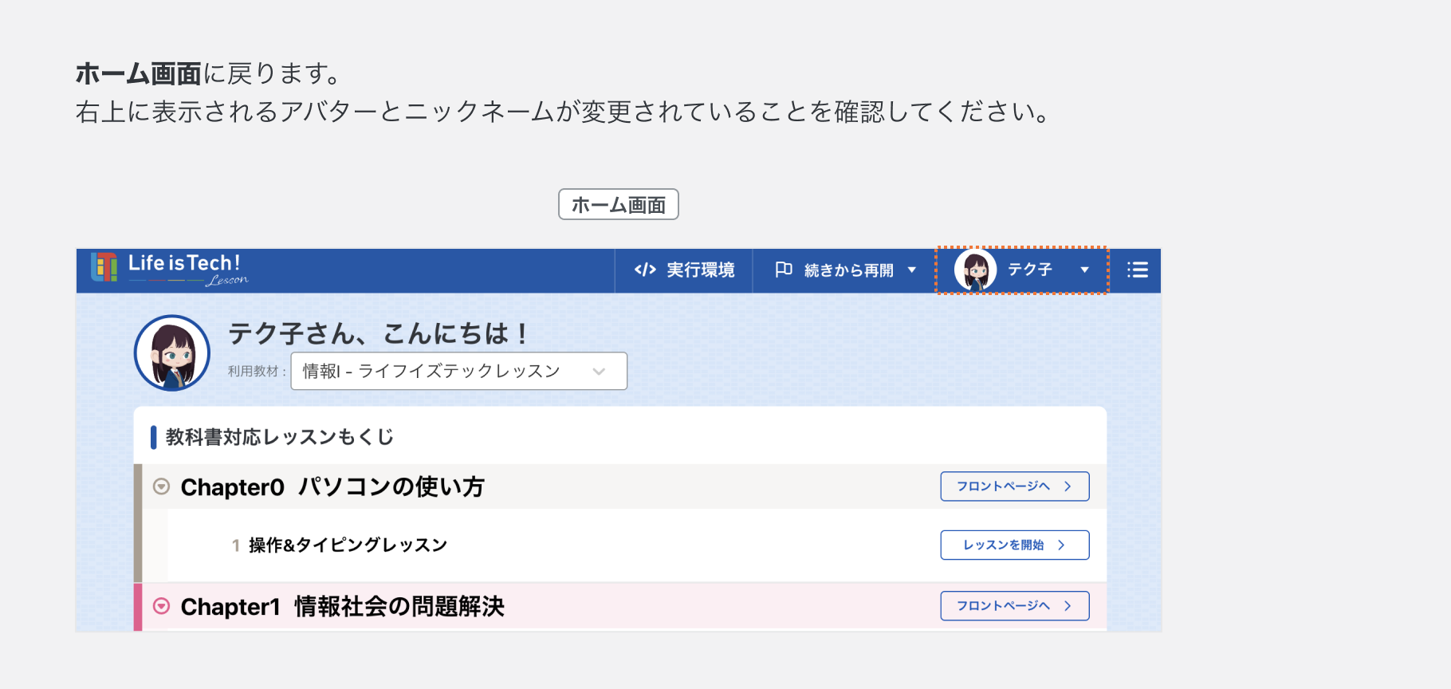Open the テク子 user menu arrow
1451x689 pixels.
1084,270
